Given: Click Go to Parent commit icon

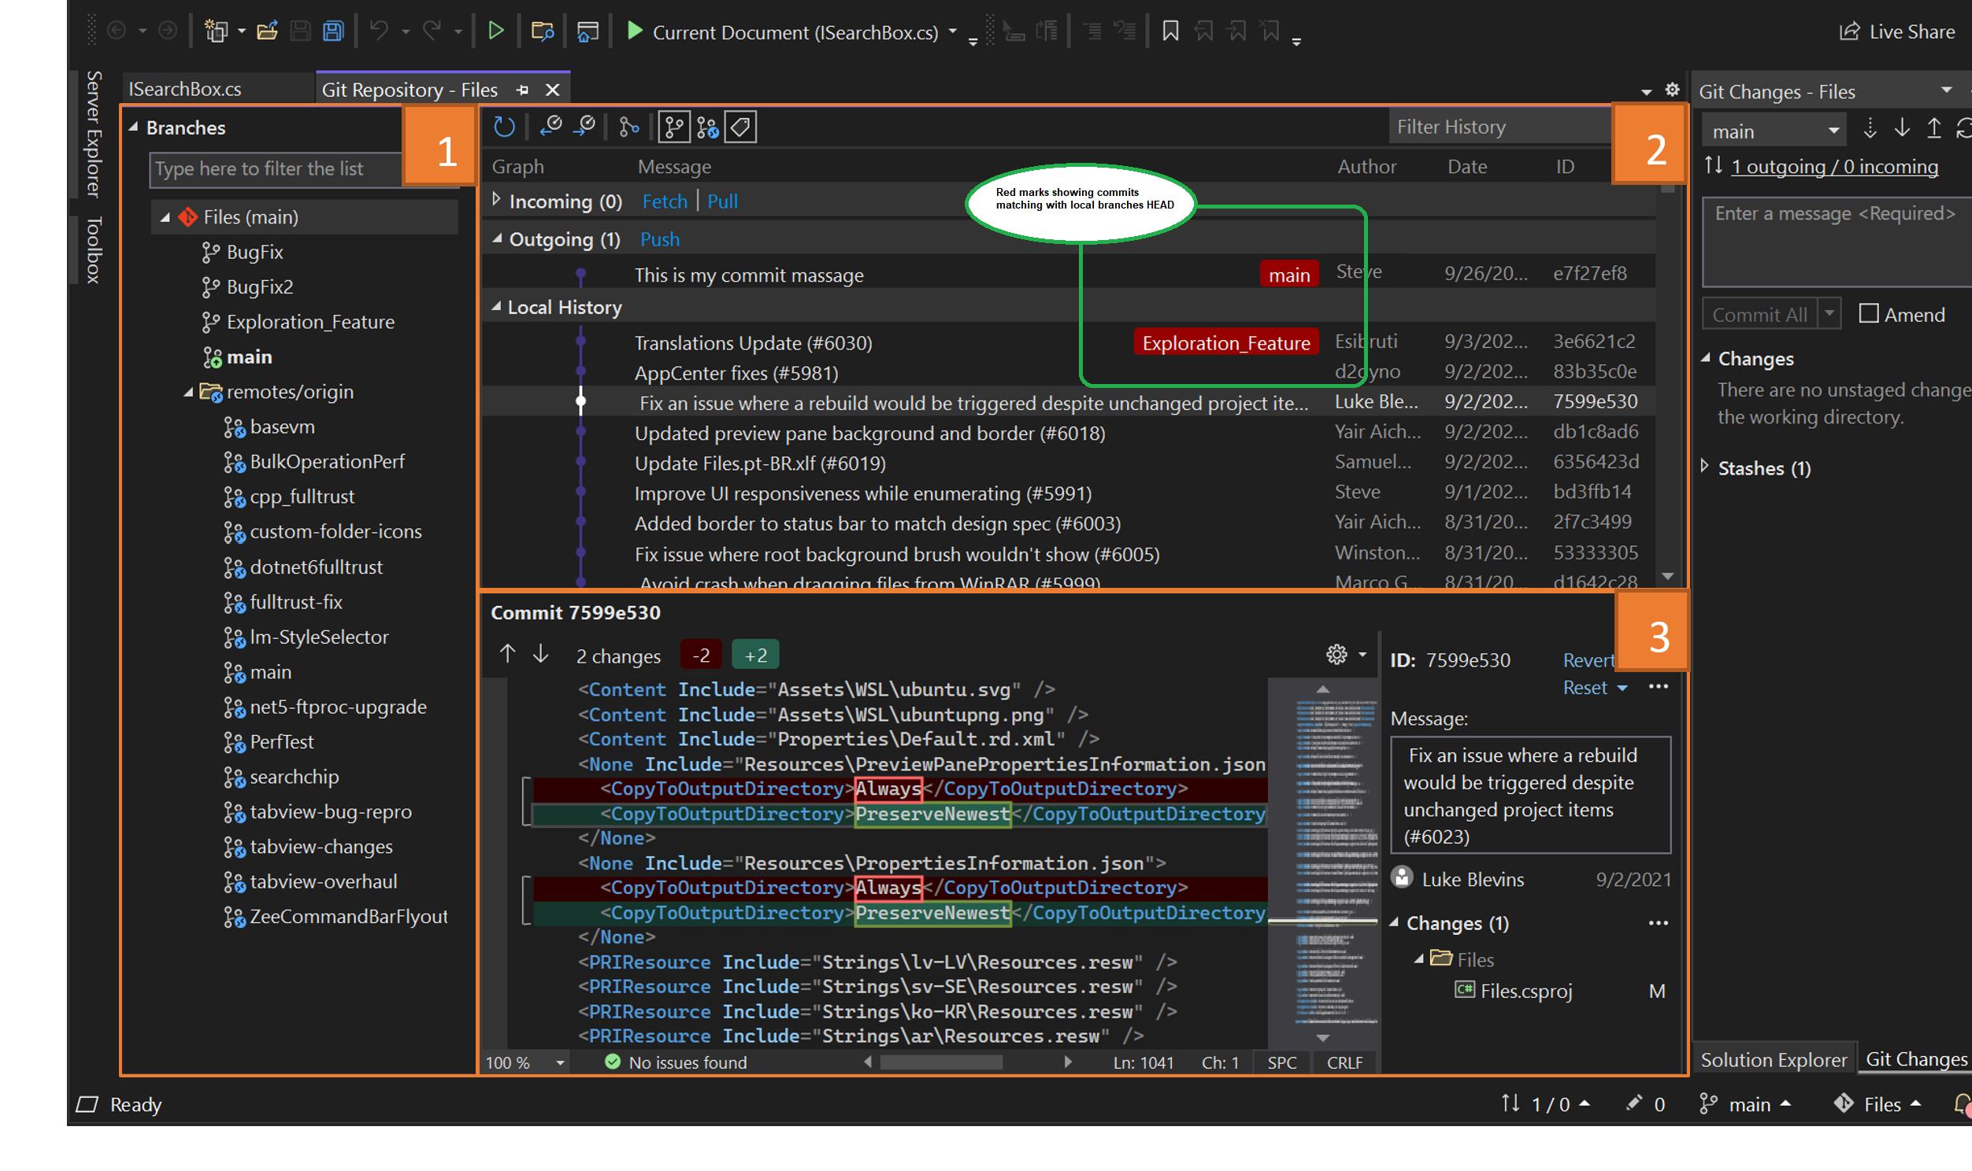Looking at the screenshot, I should 585,126.
